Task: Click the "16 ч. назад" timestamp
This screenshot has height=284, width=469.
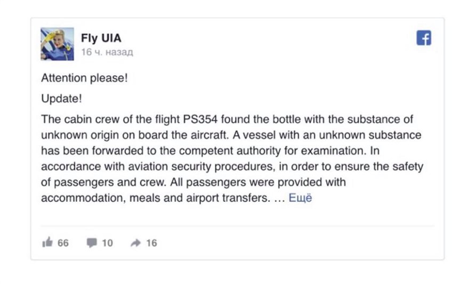Action: point(107,52)
